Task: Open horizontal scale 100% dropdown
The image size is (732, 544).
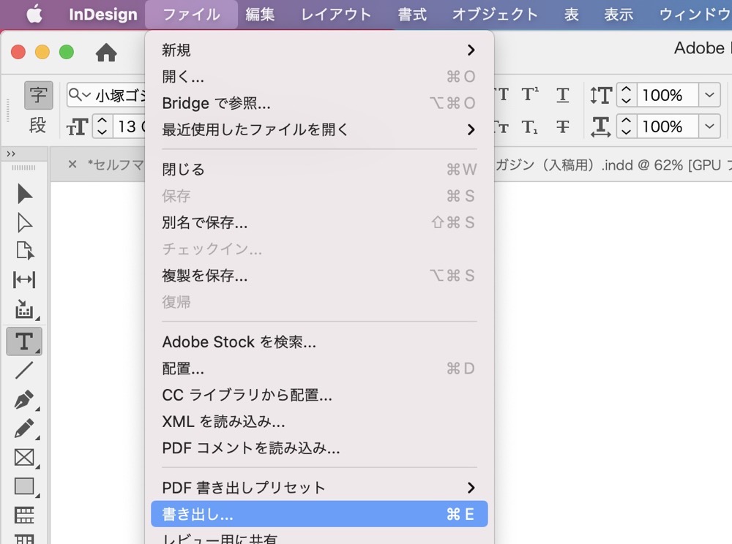Action: (709, 126)
